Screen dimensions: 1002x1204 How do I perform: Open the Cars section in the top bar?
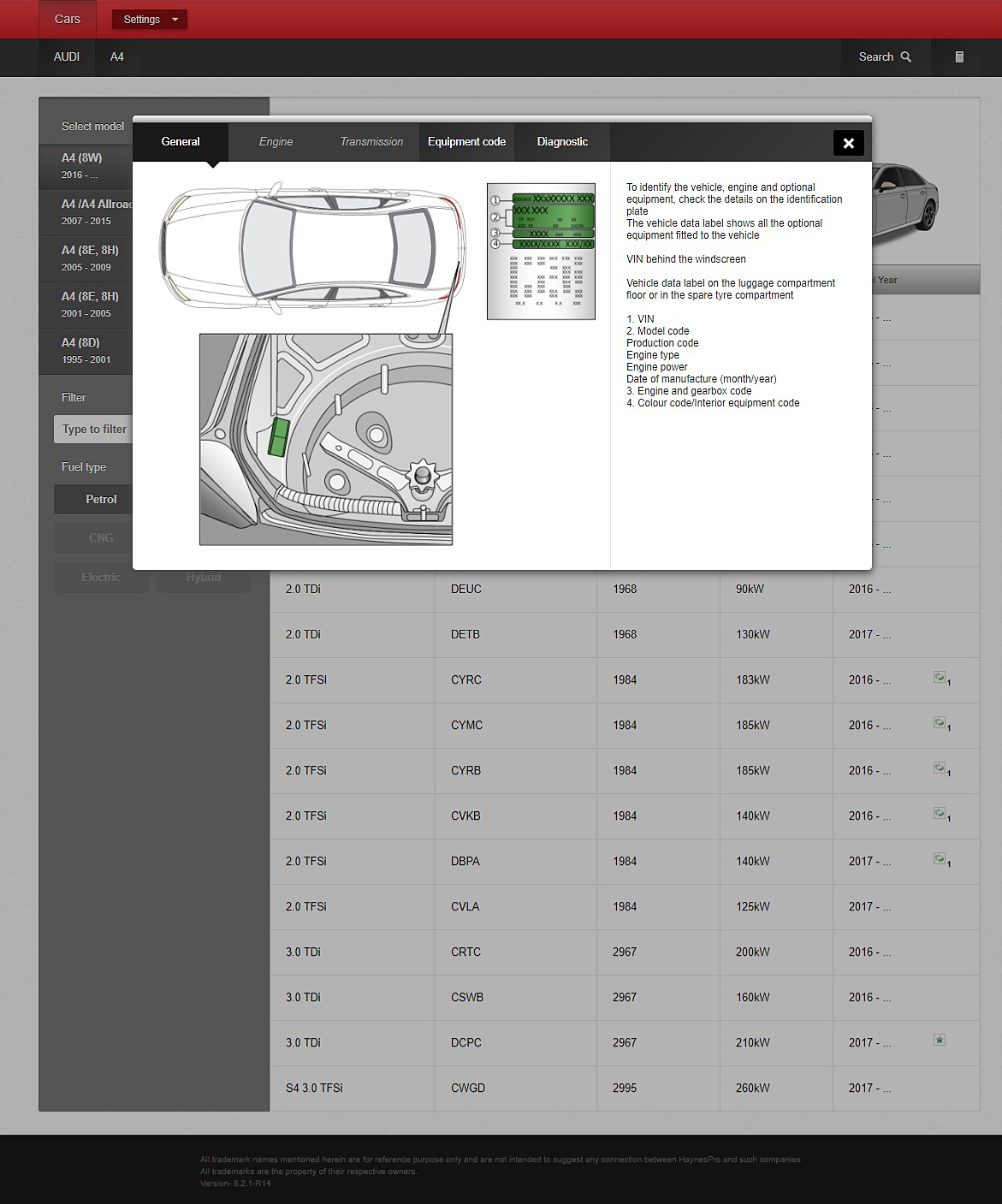point(68,20)
